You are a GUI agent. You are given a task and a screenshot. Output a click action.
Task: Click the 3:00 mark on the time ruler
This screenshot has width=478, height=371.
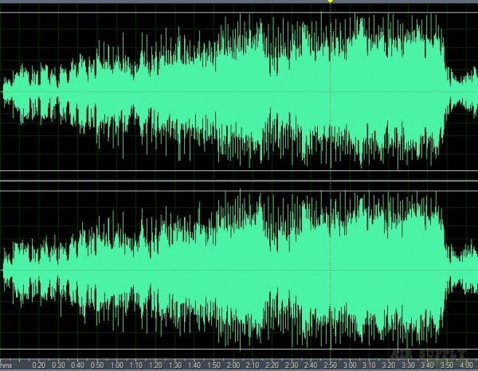[x=350, y=365]
